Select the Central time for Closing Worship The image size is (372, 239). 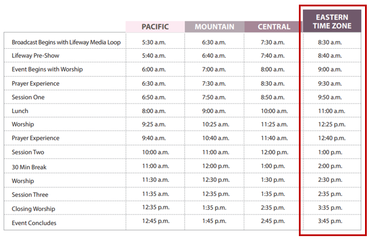pyautogui.click(x=273, y=208)
